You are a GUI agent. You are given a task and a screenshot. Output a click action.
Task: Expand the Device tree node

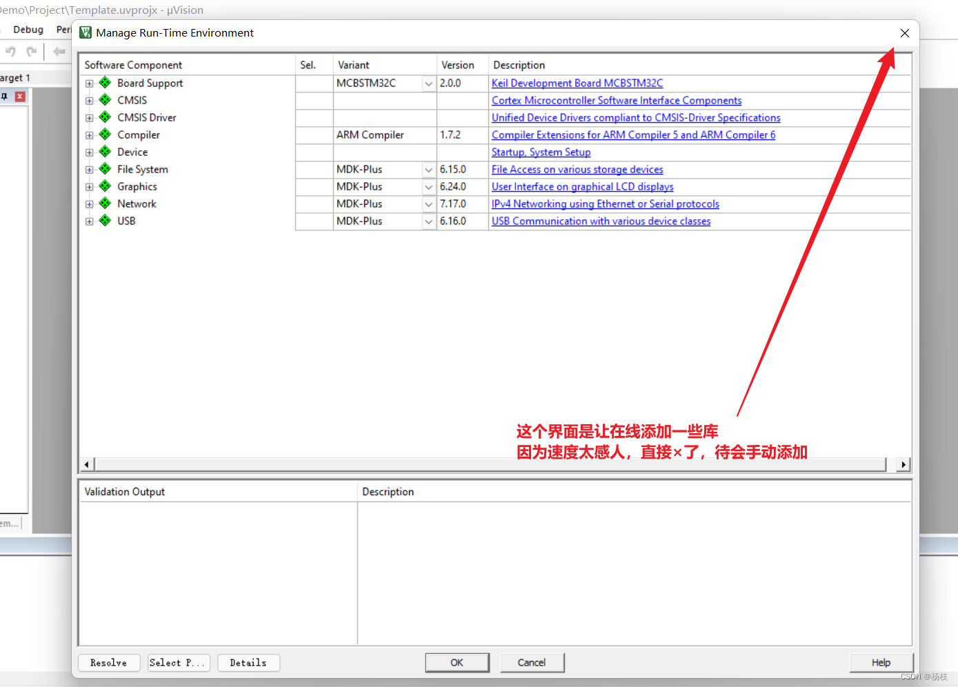coord(89,152)
